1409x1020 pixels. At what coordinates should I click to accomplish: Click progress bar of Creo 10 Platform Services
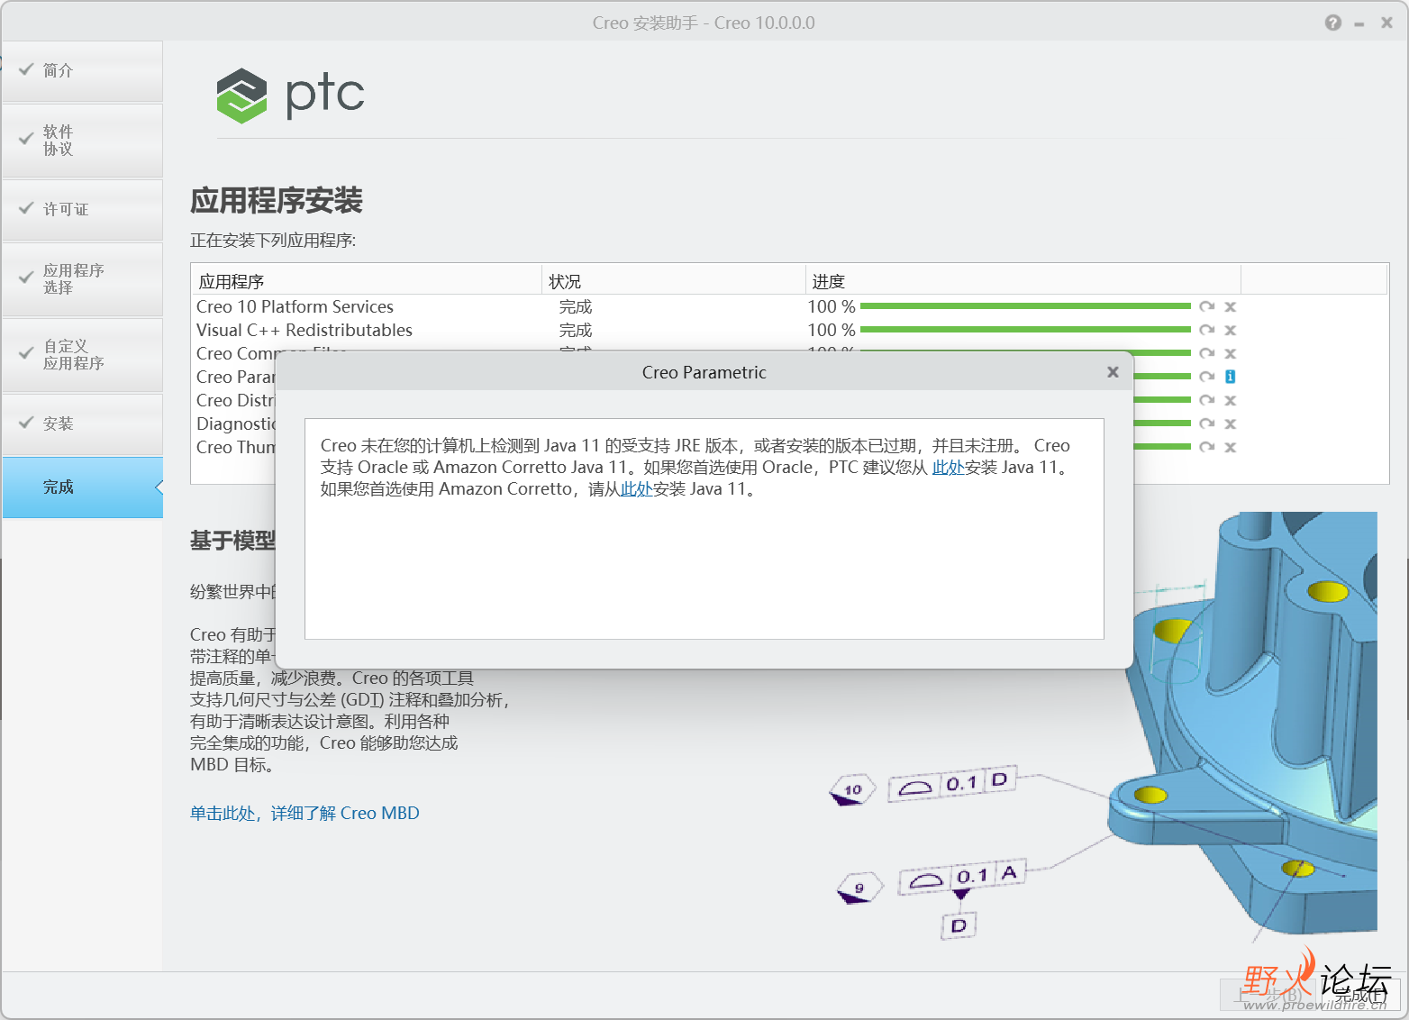click(x=1025, y=306)
